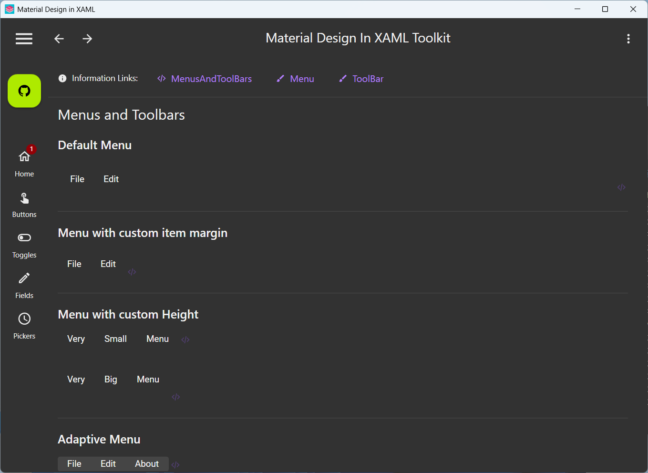Click the Default Menu section heading

[95, 145]
